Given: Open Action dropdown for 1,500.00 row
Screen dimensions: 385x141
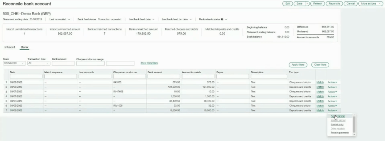Looking at the screenshot, I should point(332,96).
